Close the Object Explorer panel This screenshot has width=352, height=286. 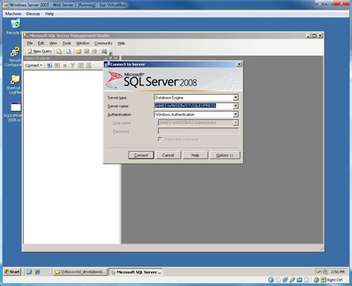116,58
